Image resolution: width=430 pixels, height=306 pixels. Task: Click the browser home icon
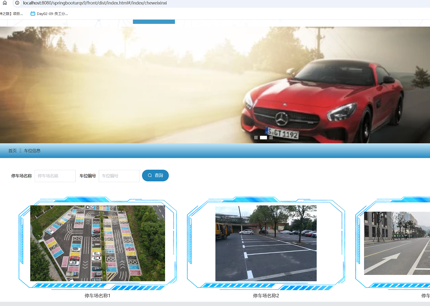(5, 3)
